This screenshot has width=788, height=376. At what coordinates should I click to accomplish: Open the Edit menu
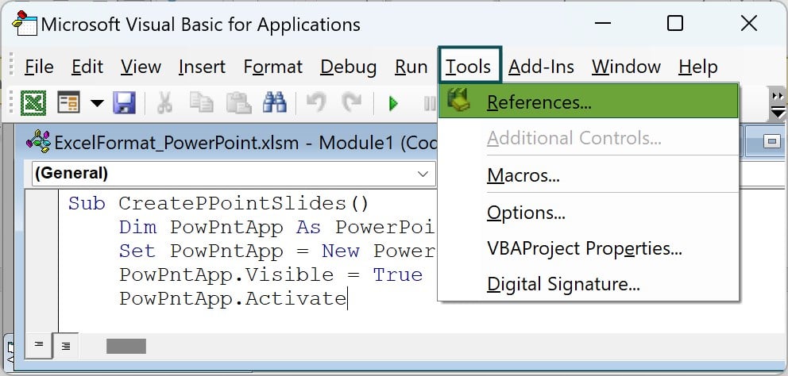87,67
